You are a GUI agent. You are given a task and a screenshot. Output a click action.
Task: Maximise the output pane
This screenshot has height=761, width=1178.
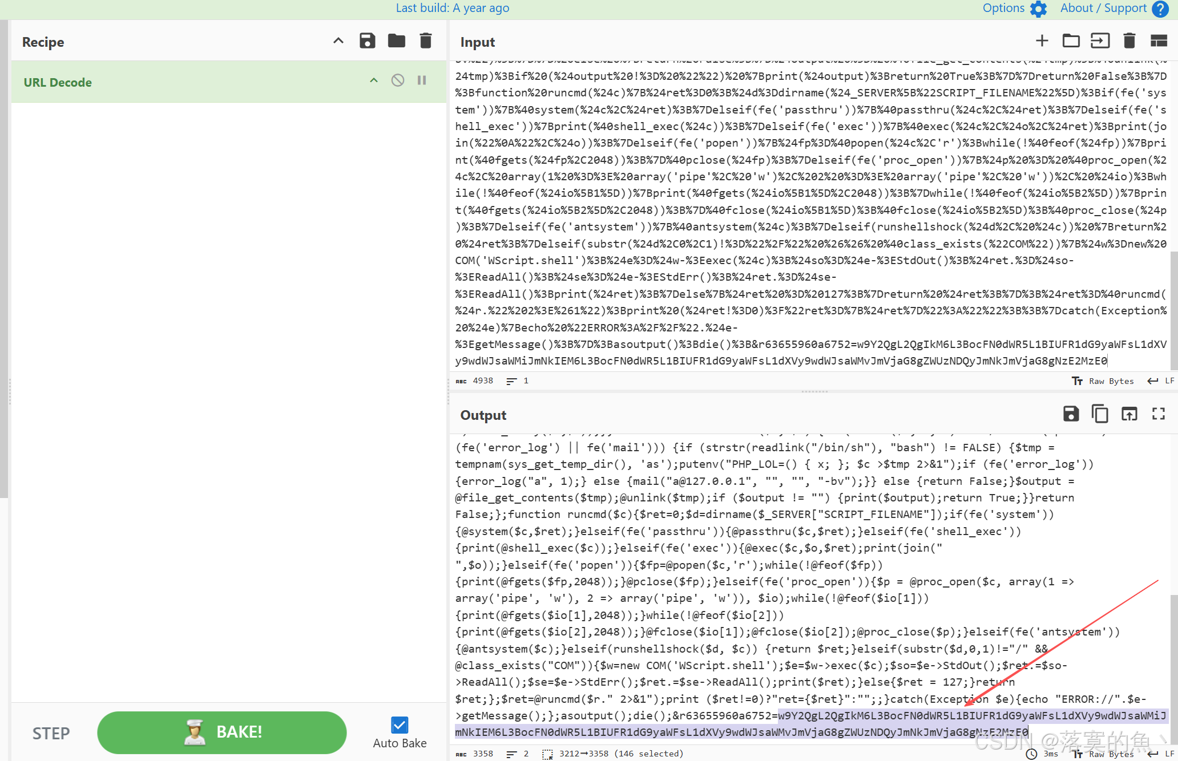(1158, 414)
